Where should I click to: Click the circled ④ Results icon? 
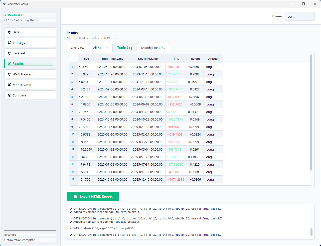10,63
